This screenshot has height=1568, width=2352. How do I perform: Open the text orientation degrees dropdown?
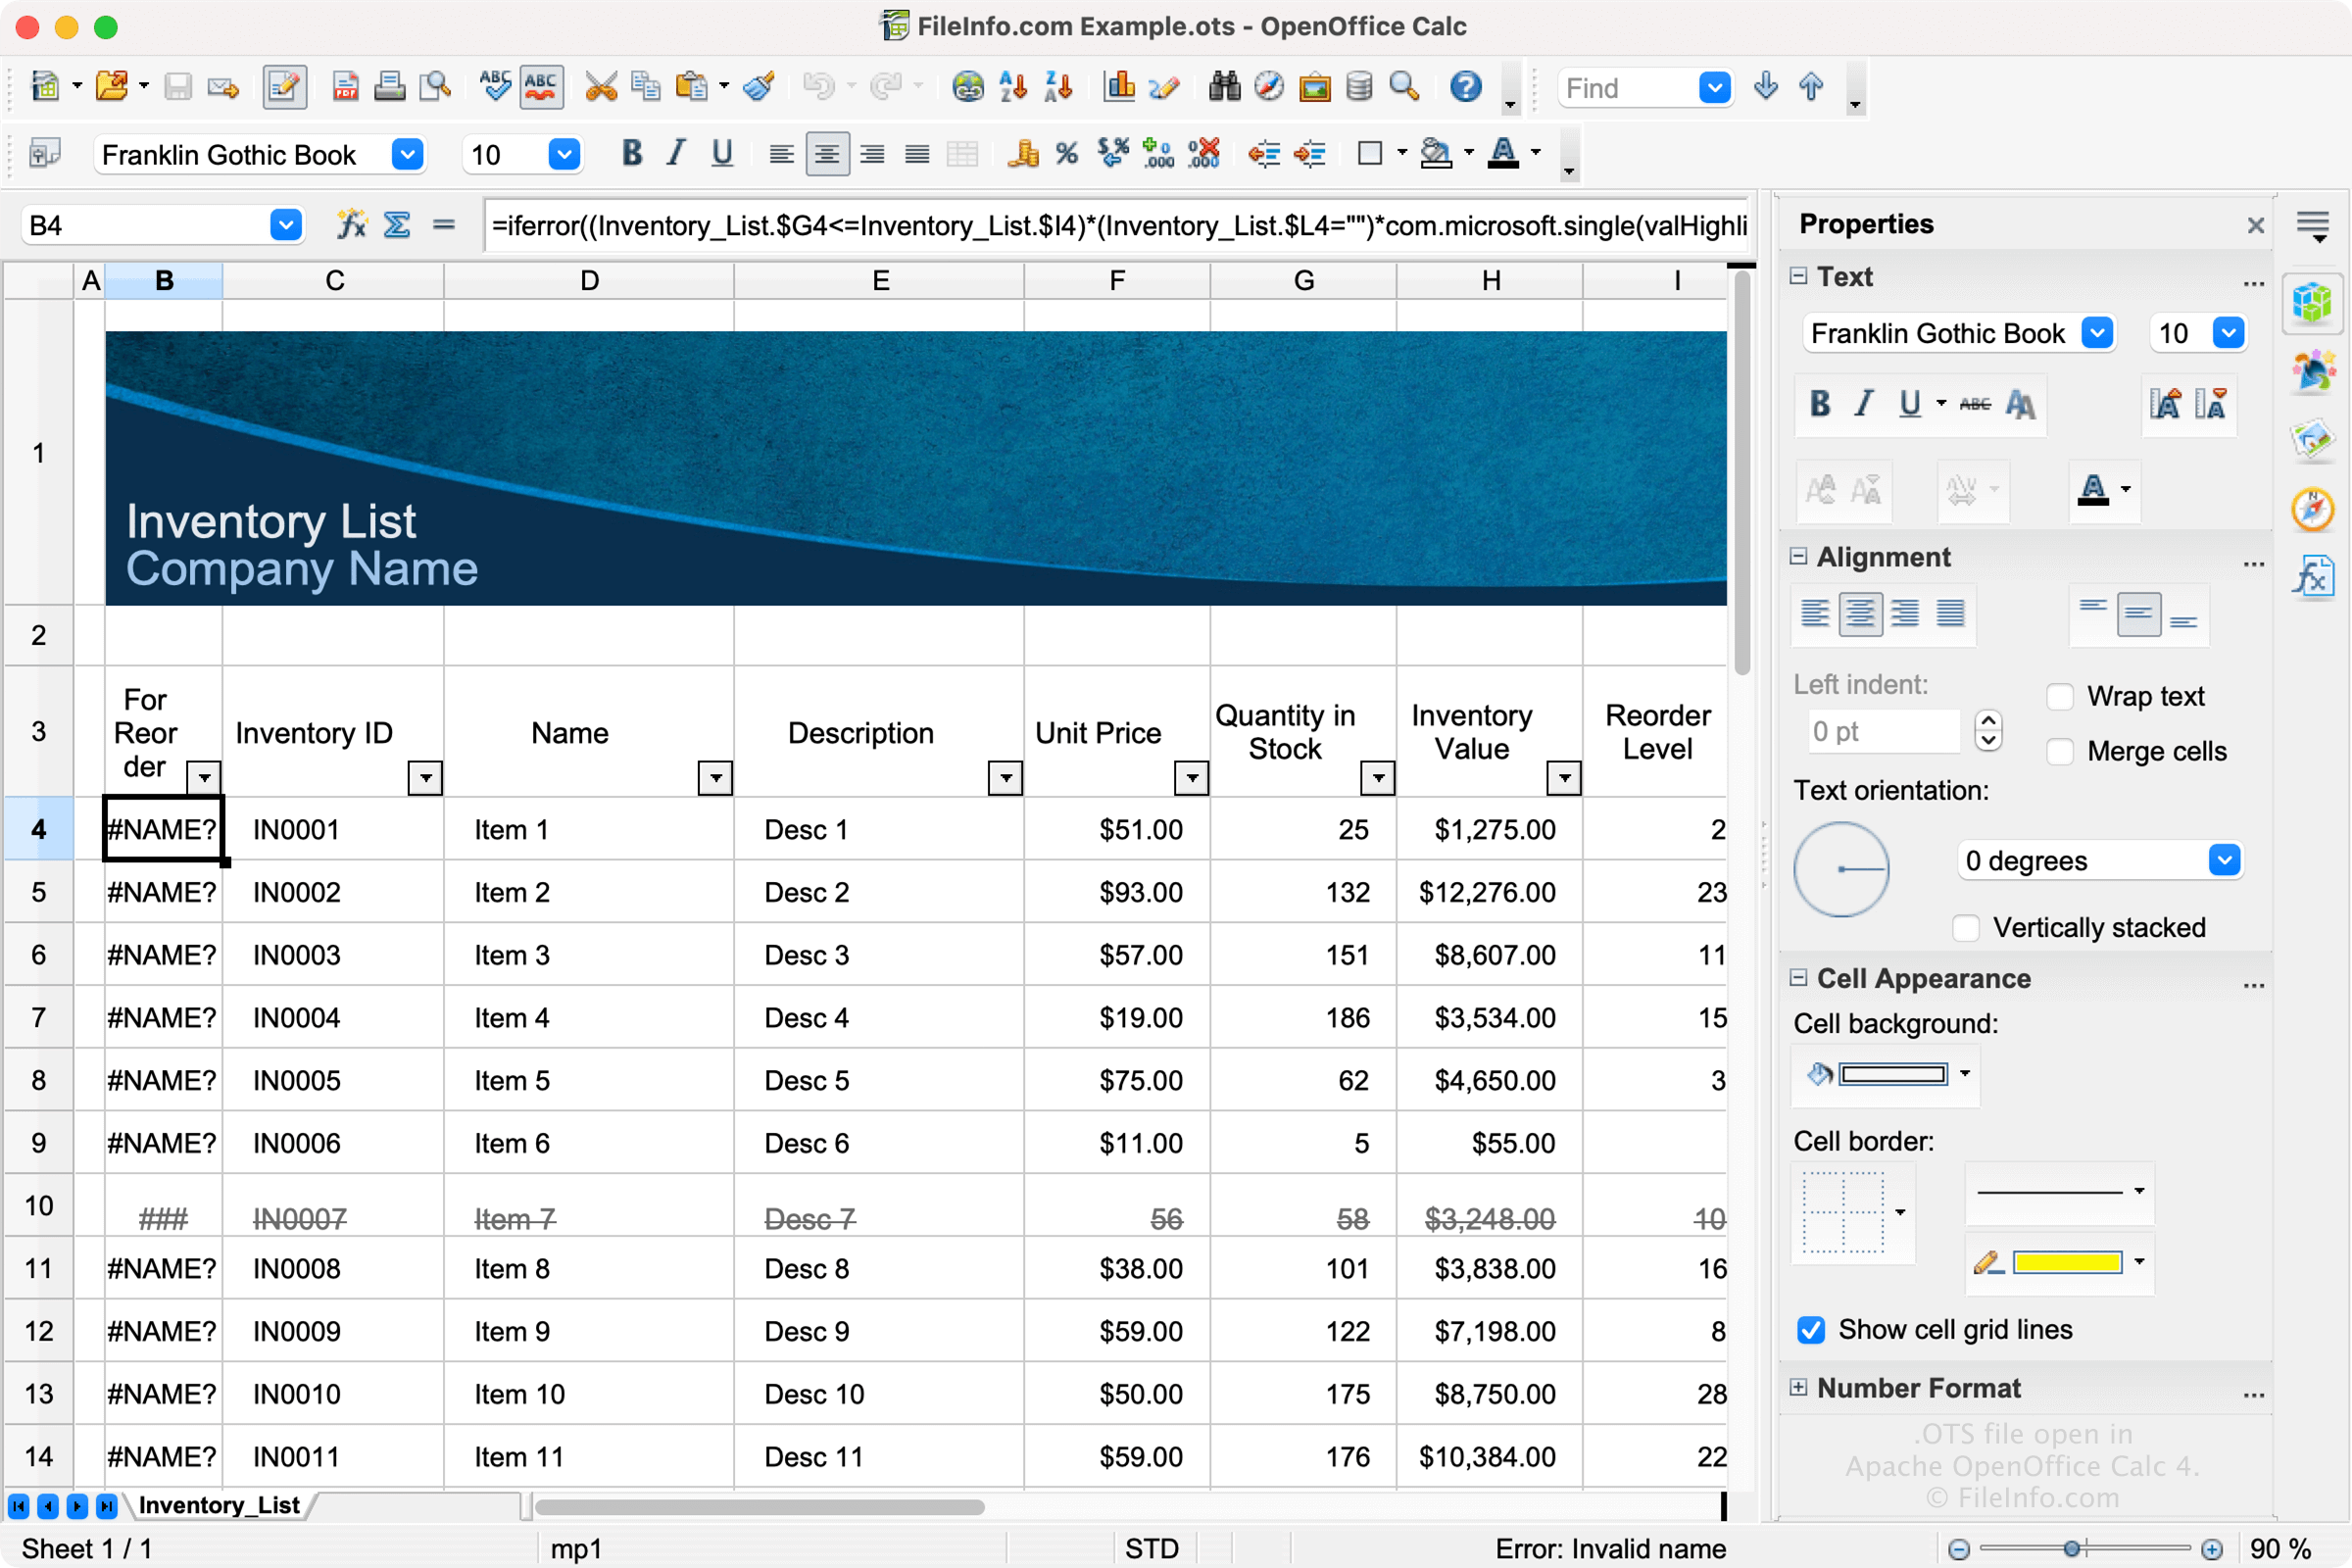(x=2224, y=860)
